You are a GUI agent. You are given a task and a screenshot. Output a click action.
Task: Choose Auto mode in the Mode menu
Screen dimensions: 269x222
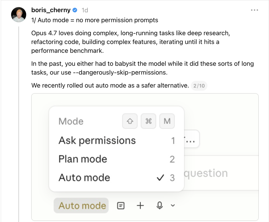pyautogui.click(x=84, y=178)
